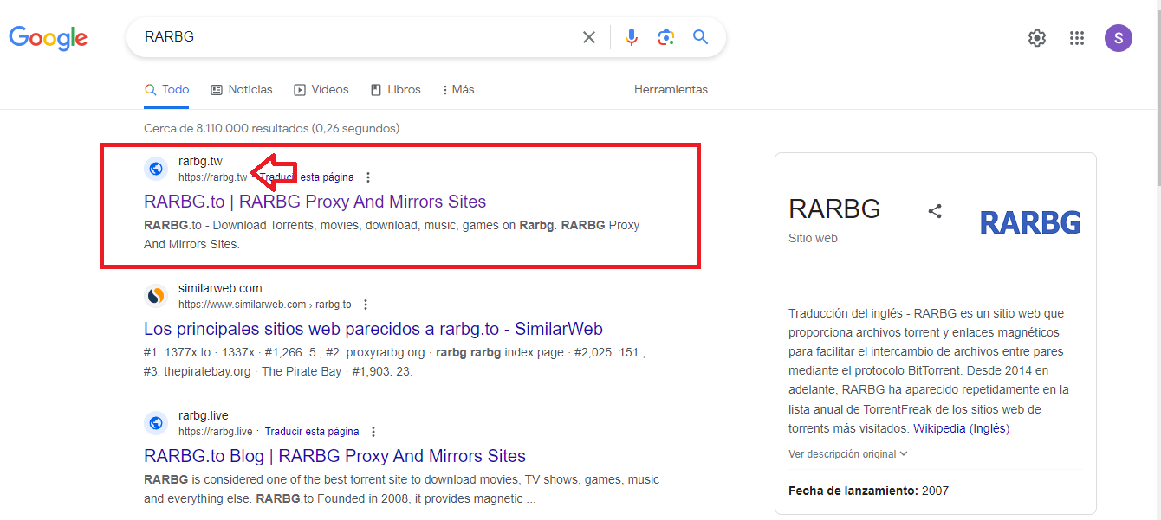Switch to the Libros tab
This screenshot has height=520, width=1161.
click(x=396, y=90)
